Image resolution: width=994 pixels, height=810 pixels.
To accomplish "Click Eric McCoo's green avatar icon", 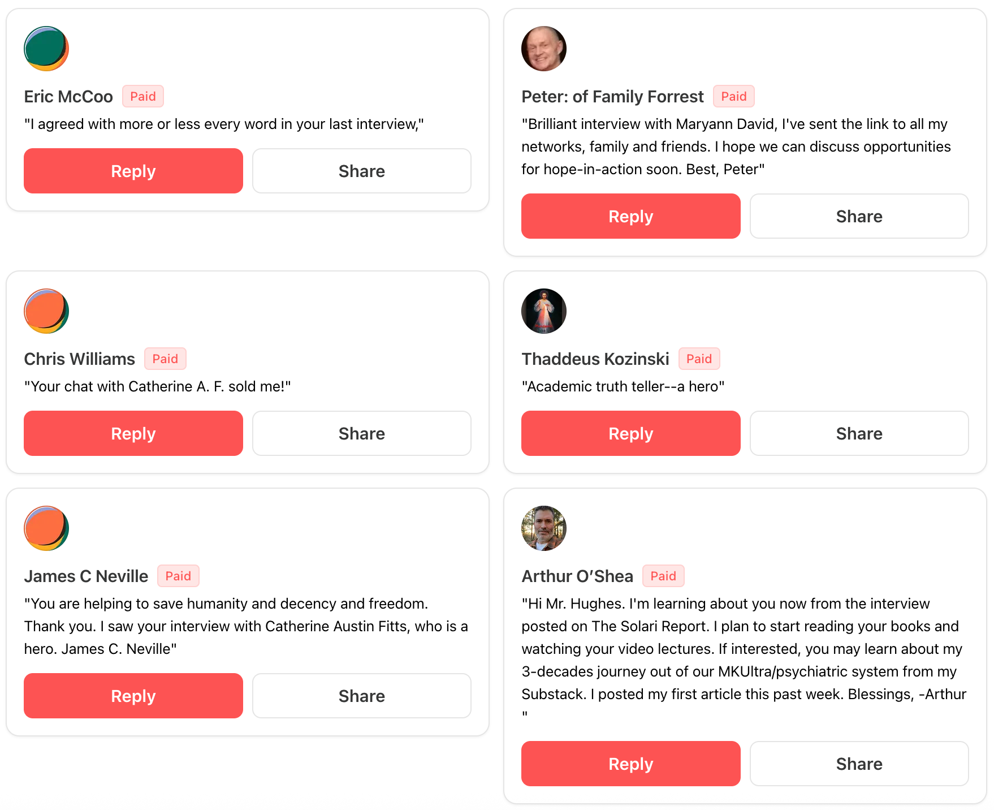I will (x=46, y=49).
